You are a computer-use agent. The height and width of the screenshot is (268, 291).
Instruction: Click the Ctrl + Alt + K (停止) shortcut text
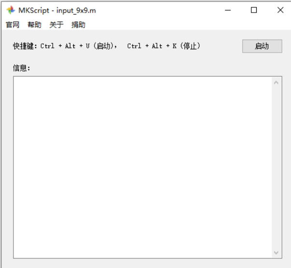pyautogui.click(x=164, y=46)
